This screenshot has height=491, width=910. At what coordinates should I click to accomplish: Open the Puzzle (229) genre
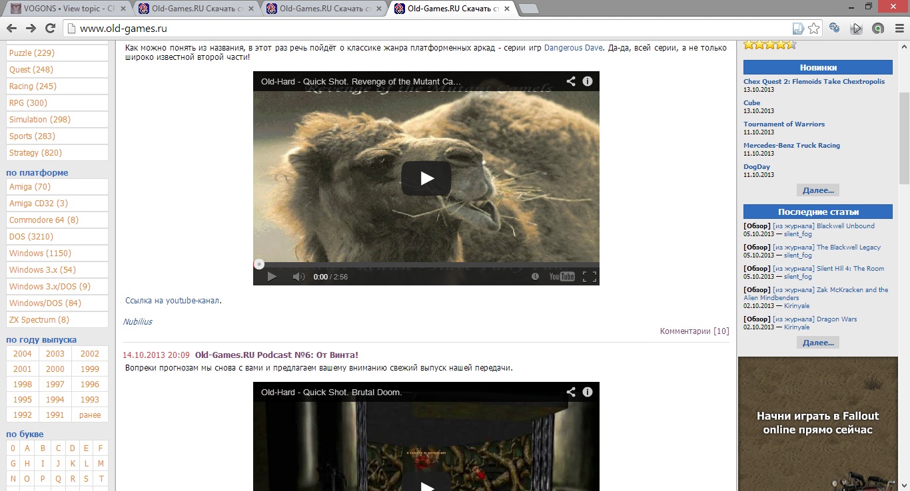57,53
